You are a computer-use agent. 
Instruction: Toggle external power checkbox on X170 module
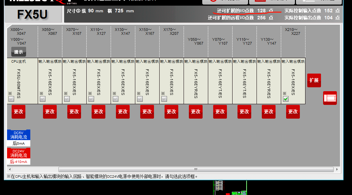(x=164, y=99)
